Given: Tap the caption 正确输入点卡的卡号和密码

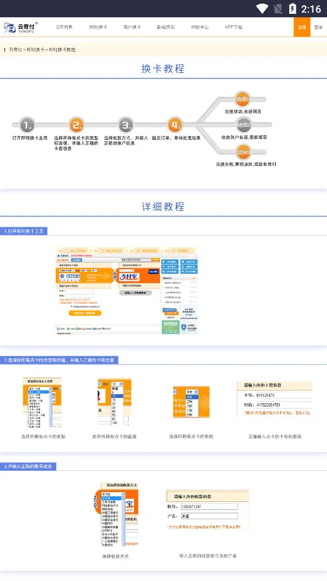Looking at the screenshot, I should [x=275, y=436].
